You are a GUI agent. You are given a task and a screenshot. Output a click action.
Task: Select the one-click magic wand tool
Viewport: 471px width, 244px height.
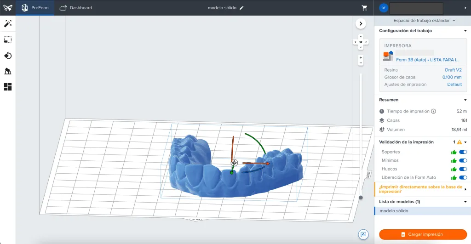click(8, 23)
